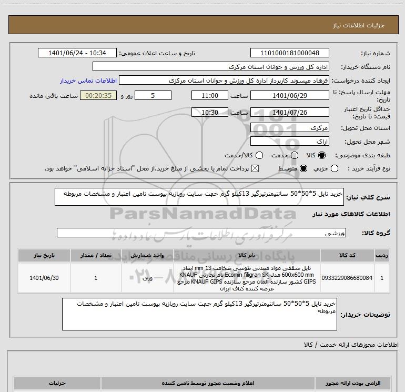Click the تعداد / مقدار column header
The width and height of the screenshot is (405, 392).
coord(96,255)
